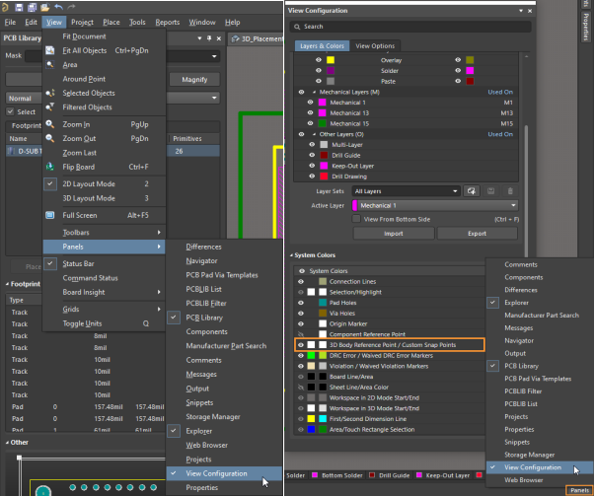
Task: Click the Magnify button
Action: (x=194, y=79)
